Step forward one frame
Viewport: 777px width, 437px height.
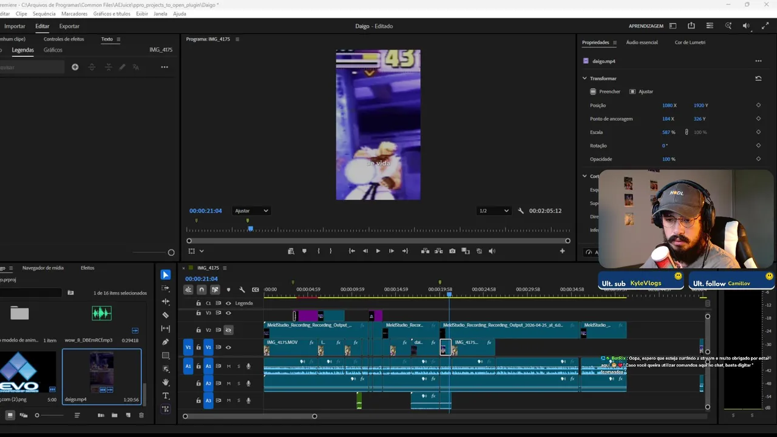[x=392, y=251]
